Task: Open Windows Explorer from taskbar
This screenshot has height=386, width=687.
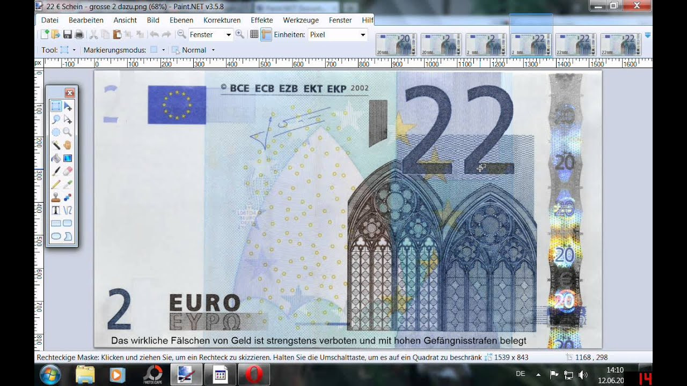Action: (x=85, y=374)
